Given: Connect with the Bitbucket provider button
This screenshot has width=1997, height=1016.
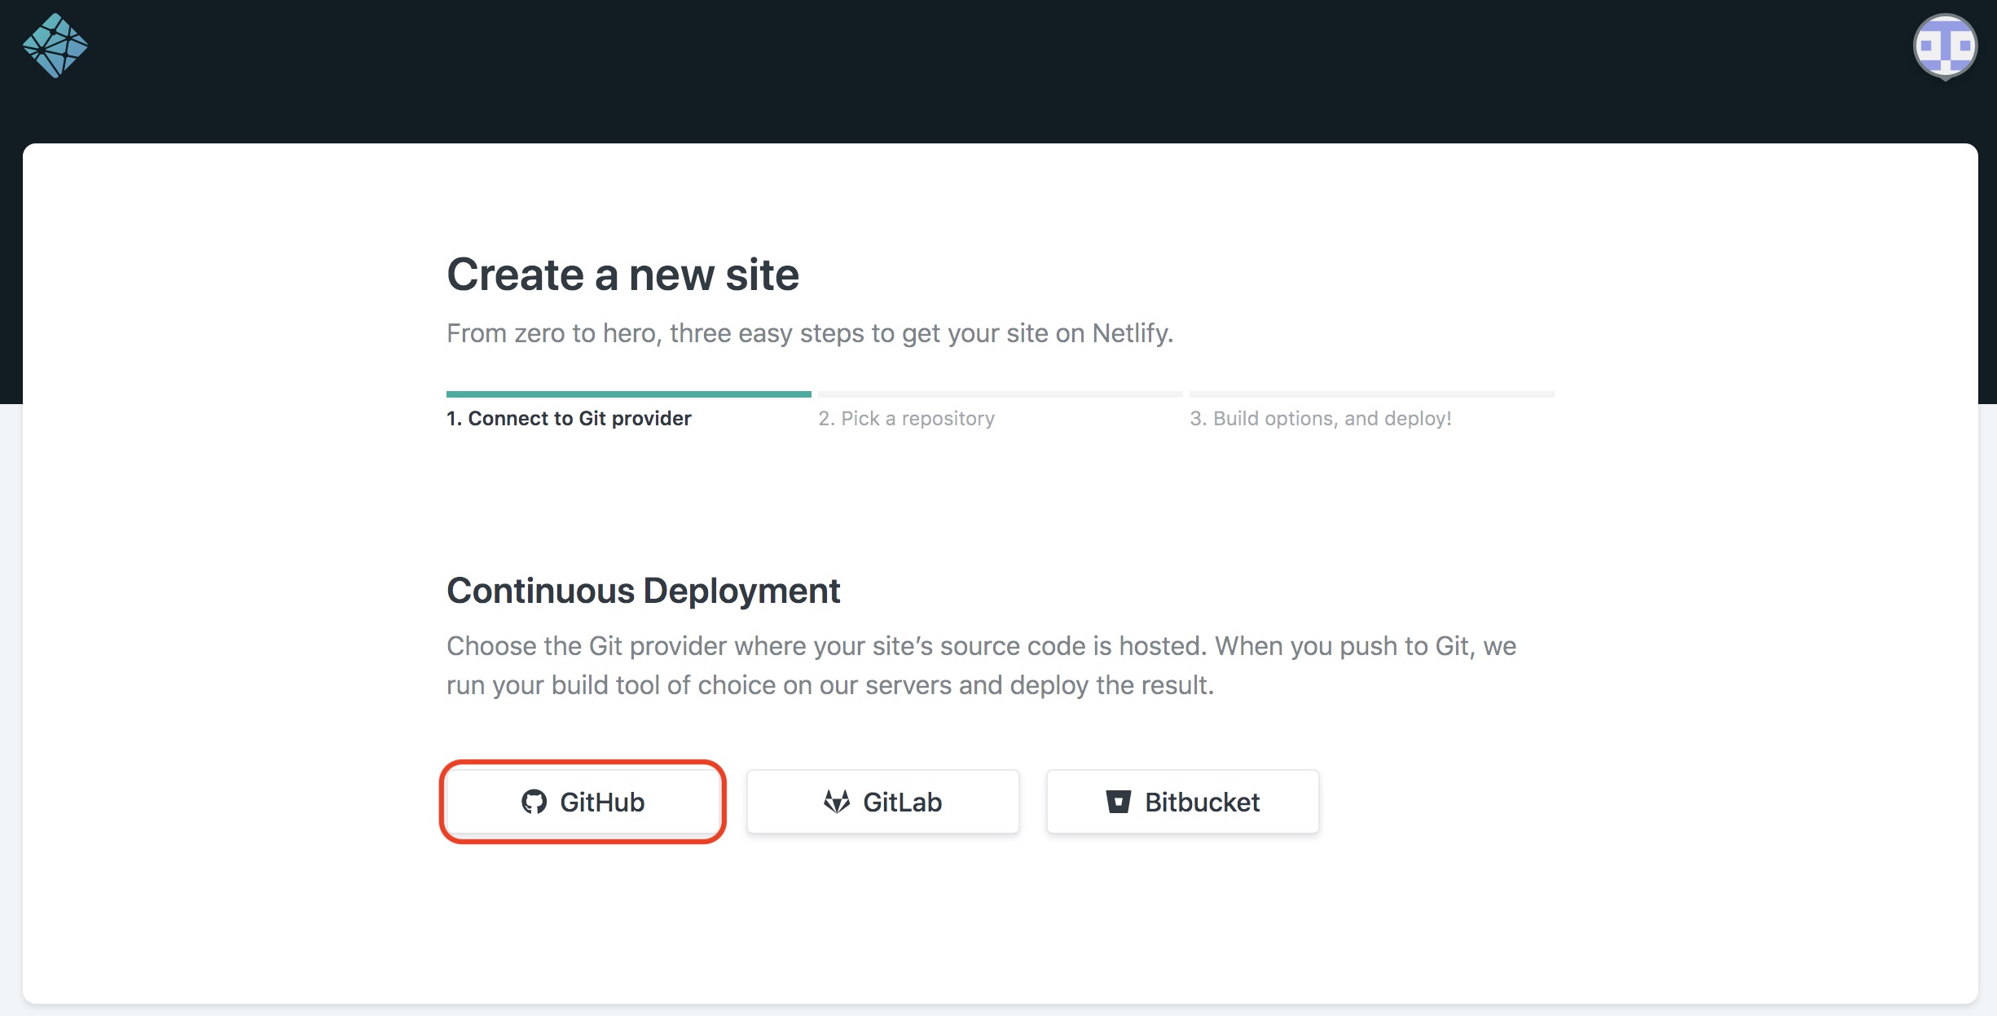Looking at the screenshot, I should 1183,802.
